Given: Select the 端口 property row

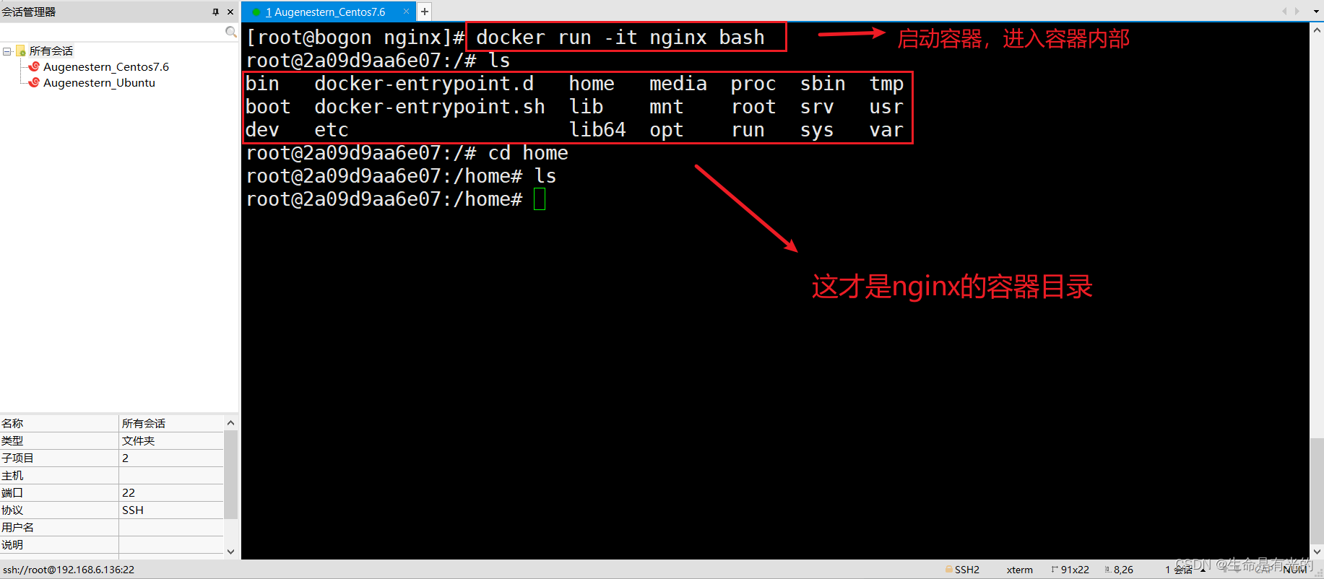Looking at the screenshot, I should pos(112,492).
